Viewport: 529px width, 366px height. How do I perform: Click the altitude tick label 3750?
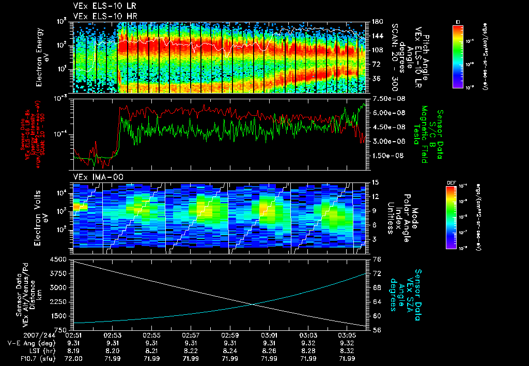coord(58,273)
